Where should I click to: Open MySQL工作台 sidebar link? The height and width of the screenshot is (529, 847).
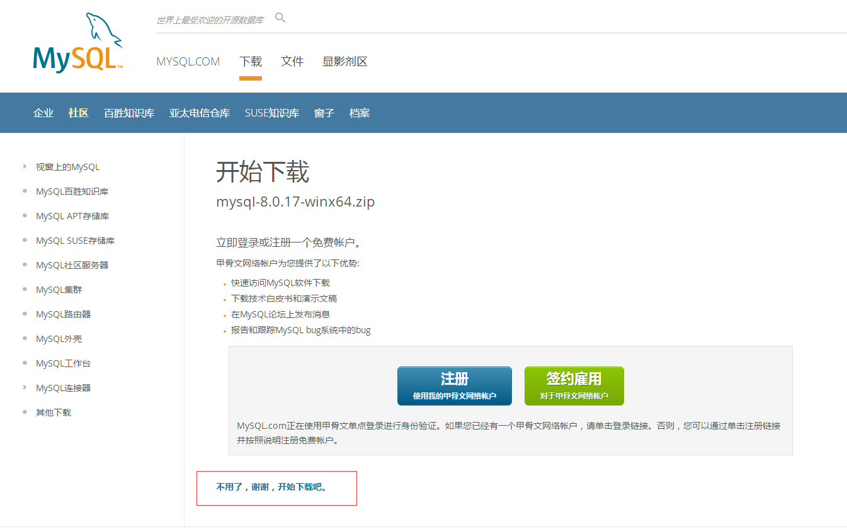(x=64, y=363)
